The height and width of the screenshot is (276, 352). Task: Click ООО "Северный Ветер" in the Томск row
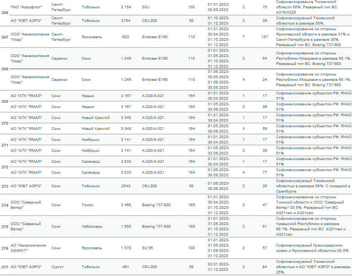tap(26, 205)
